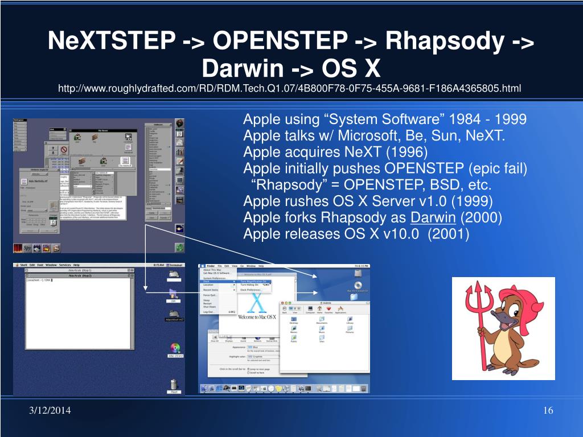This screenshot has width=583, height=437.
Task: Select 'Scroll to here' radio button
Action: 248,372
